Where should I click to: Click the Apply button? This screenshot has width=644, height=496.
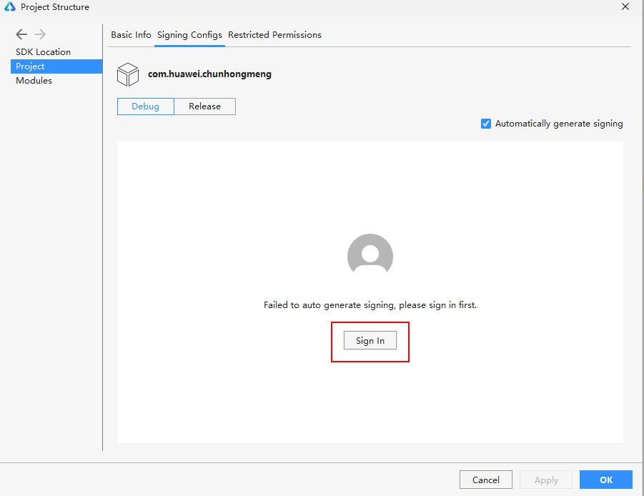(546, 480)
